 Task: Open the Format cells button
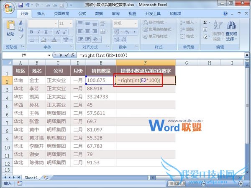coord(188,36)
